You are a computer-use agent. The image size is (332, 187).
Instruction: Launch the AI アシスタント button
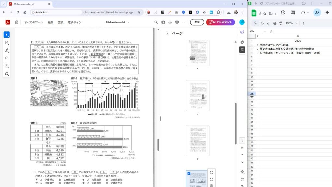click(x=220, y=22)
